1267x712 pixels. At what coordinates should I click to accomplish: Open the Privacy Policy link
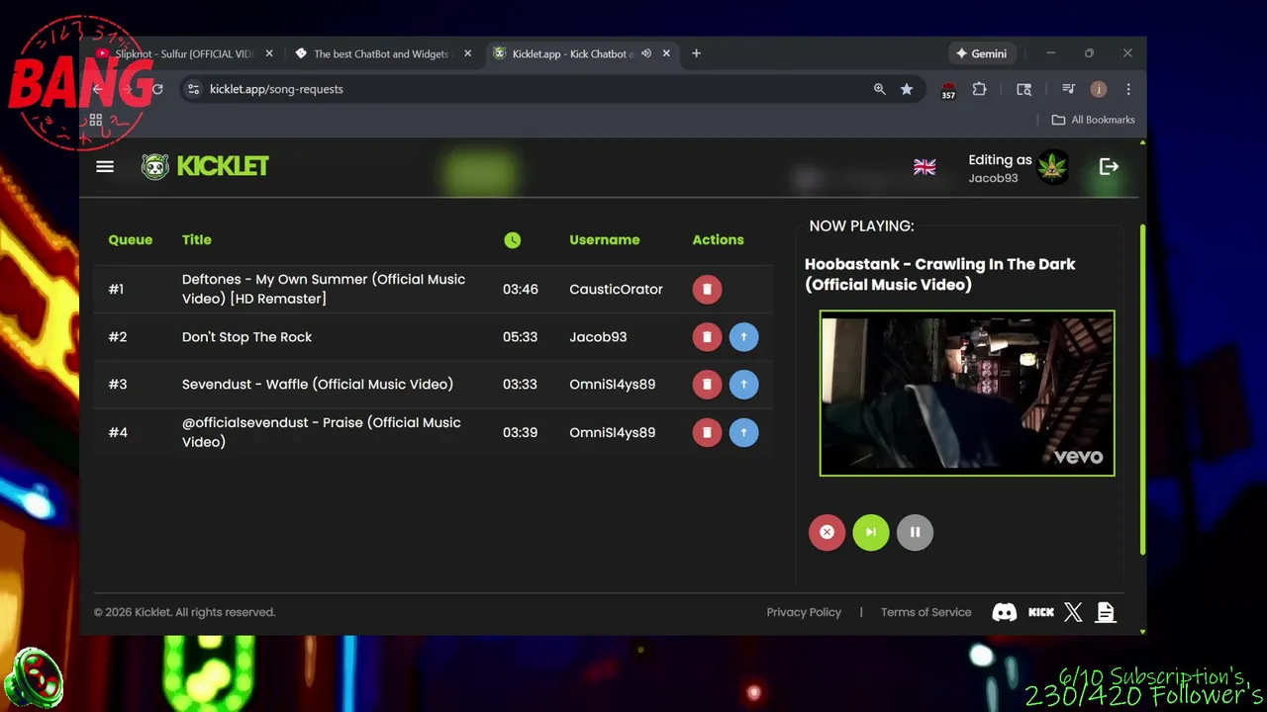pyautogui.click(x=804, y=612)
